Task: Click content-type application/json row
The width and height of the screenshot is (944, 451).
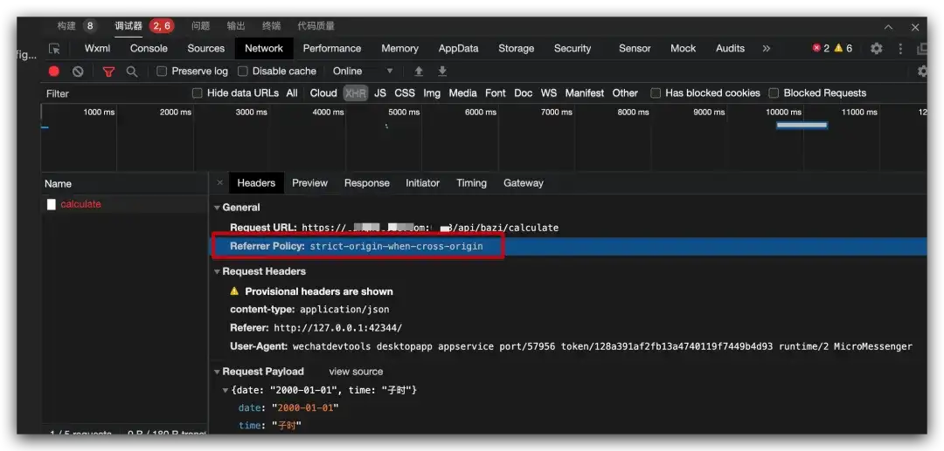Action: pyautogui.click(x=309, y=310)
